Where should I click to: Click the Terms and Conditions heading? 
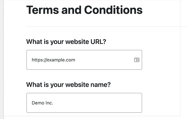[84, 10]
